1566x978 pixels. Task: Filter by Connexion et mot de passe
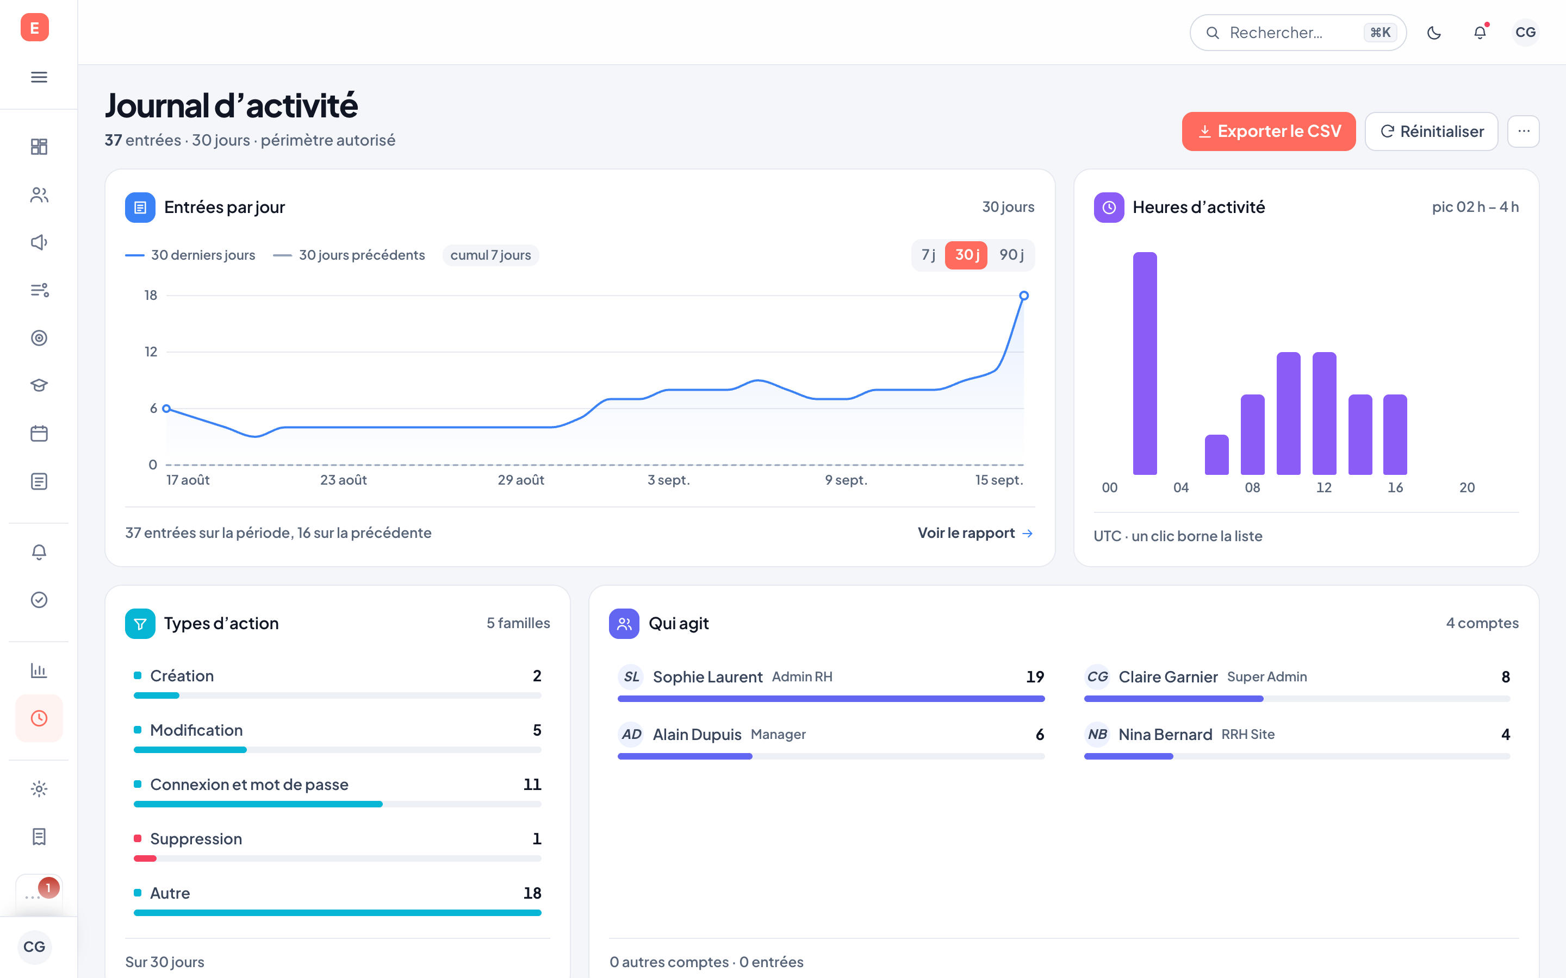(337, 791)
